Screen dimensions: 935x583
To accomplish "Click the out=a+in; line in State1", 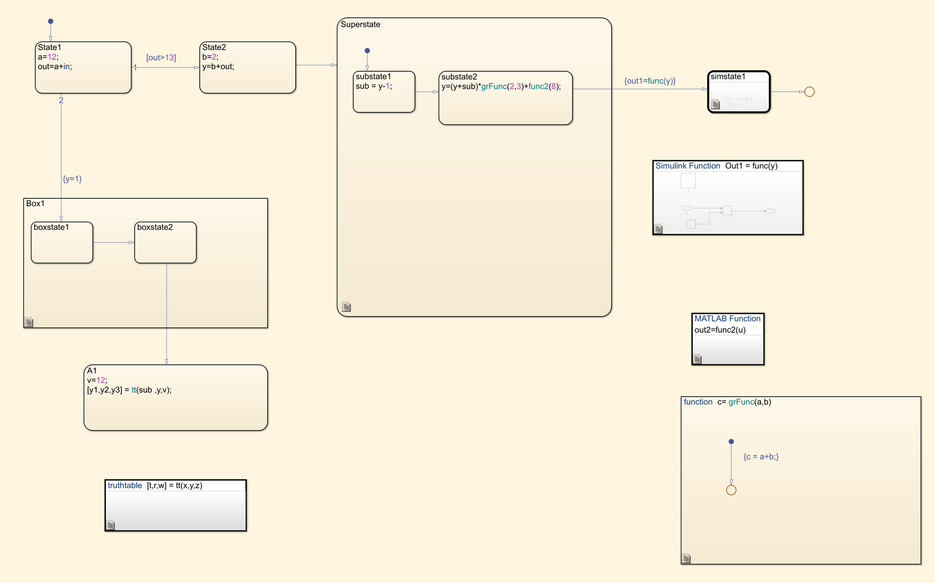I will coord(55,67).
